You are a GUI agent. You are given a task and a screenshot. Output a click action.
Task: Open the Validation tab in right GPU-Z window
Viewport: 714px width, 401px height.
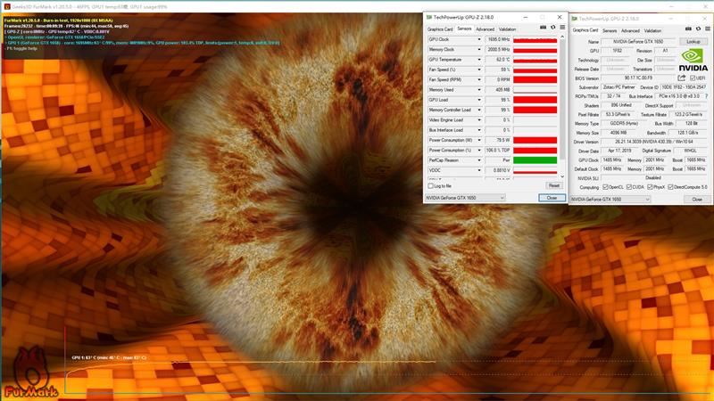coord(652,31)
